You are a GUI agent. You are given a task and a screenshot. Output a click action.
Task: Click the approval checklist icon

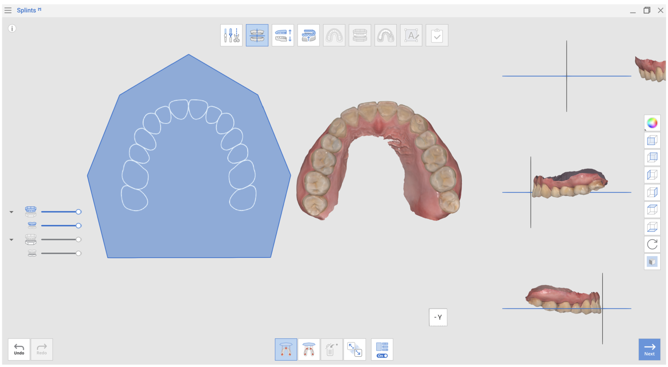[x=437, y=35]
